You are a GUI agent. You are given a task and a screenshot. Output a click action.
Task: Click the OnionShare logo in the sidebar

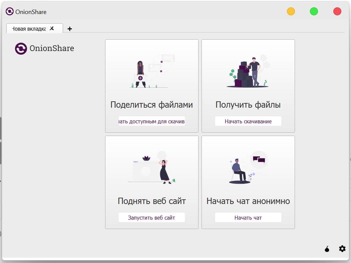coord(21,49)
